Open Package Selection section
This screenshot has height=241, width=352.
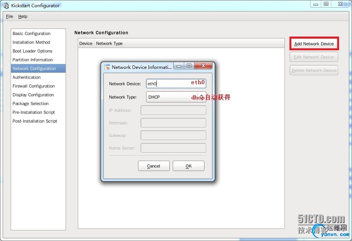[x=38, y=103]
